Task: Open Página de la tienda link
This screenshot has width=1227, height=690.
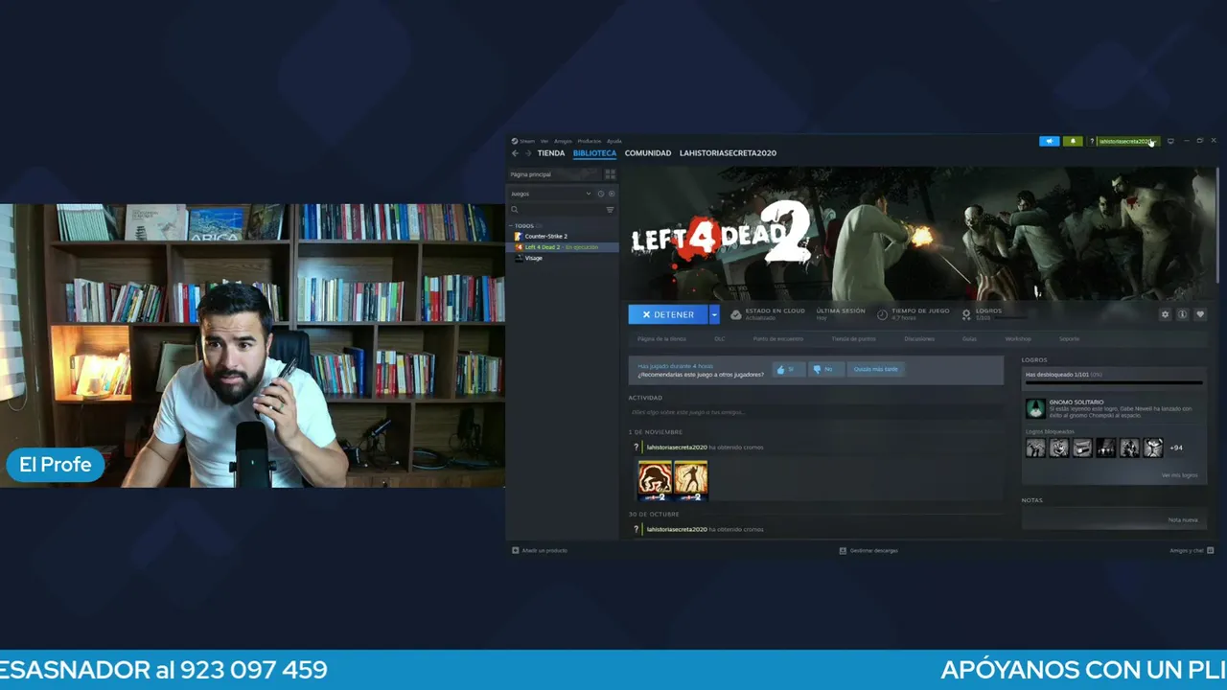Action: click(661, 339)
